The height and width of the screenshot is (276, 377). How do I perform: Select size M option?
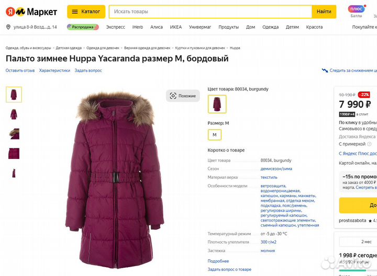tap(215, 135)
